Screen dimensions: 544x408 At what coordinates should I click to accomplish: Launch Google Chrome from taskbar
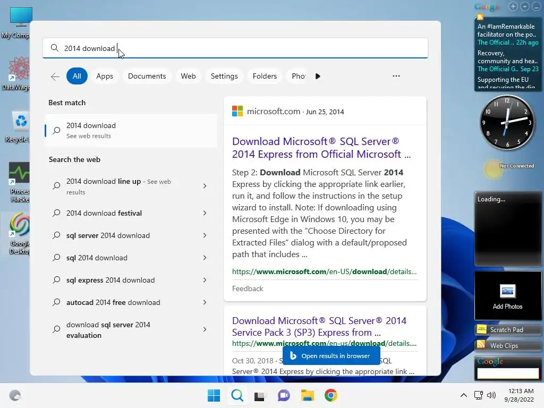[330, 395]
